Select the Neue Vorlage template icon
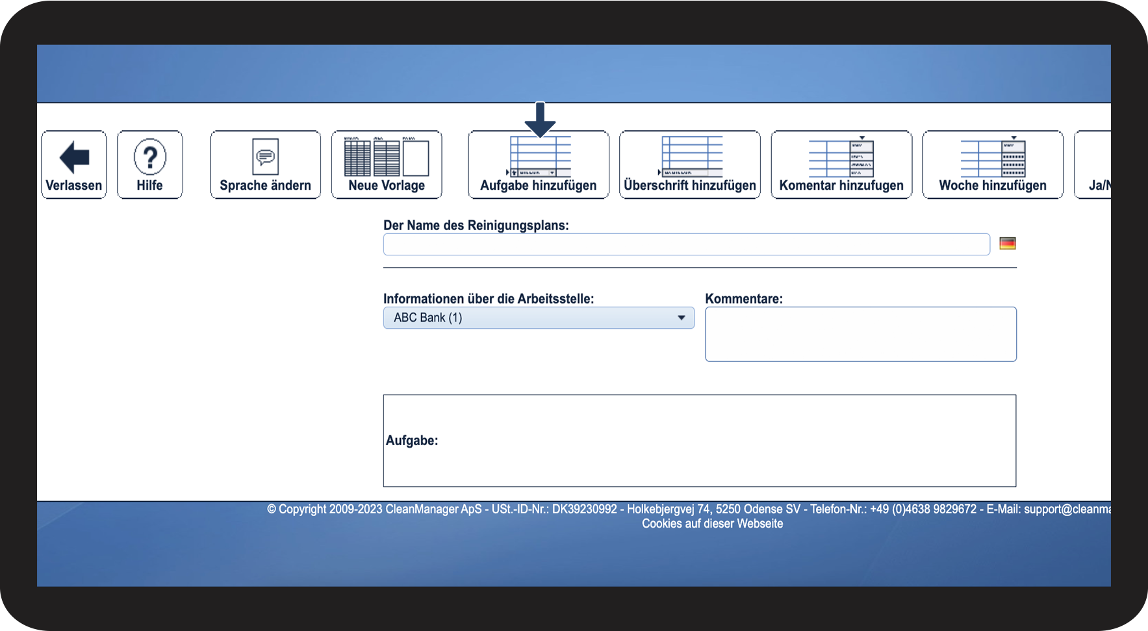The image size is (1148, 631). (387, 157)
